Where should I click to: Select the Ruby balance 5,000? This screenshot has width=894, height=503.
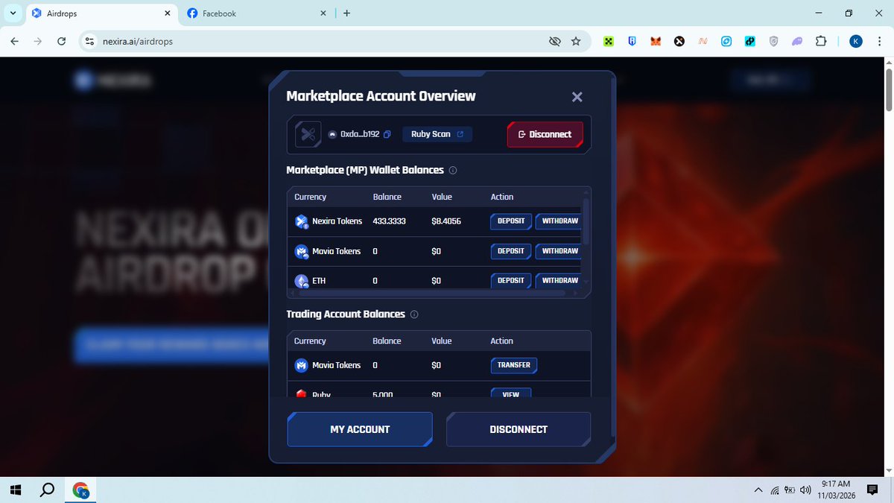[383, 394]
